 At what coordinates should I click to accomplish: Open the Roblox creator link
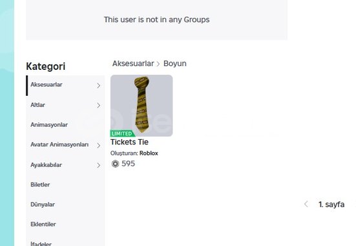149,153
